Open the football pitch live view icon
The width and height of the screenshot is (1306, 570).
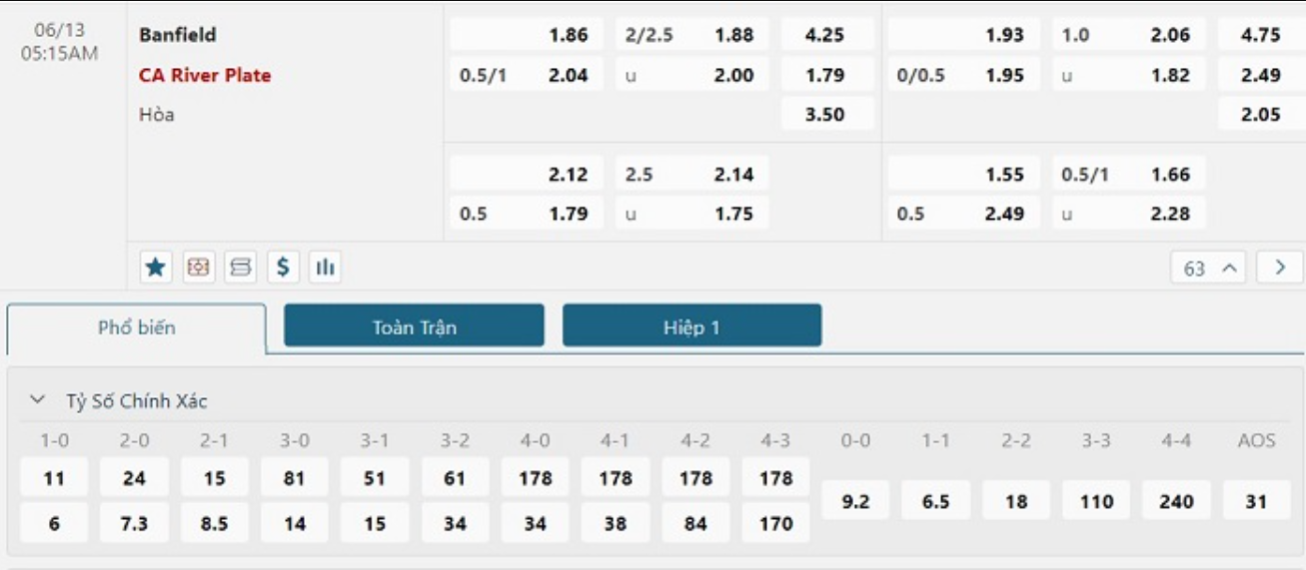(x=199, y=267)
